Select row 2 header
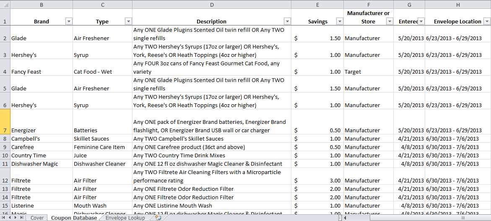This screenshot has height=221, width=491. coord(5,34)
